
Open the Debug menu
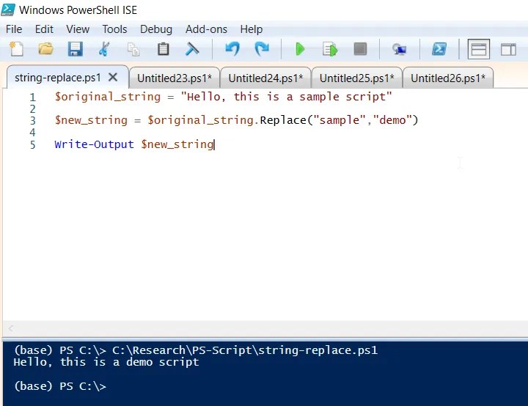click(x=156, y=29)
